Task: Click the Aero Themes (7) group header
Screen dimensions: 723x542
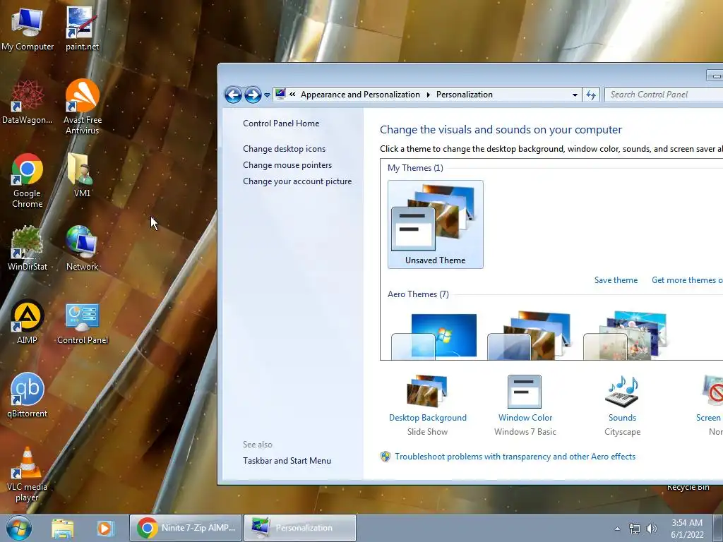Action: tap(418, 294)
